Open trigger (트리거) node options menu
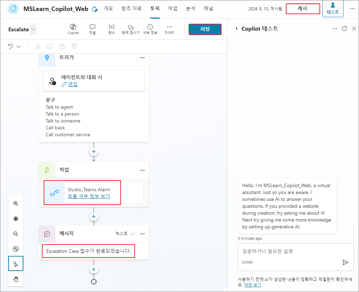This screenshot has height=292, width=359. (142, 58)
